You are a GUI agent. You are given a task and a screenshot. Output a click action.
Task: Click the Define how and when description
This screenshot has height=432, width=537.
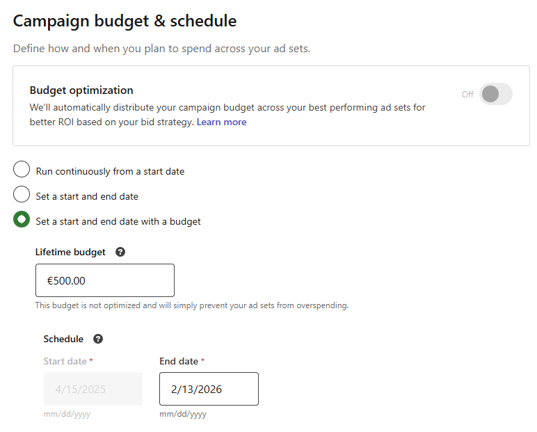[x=161, y=49]
